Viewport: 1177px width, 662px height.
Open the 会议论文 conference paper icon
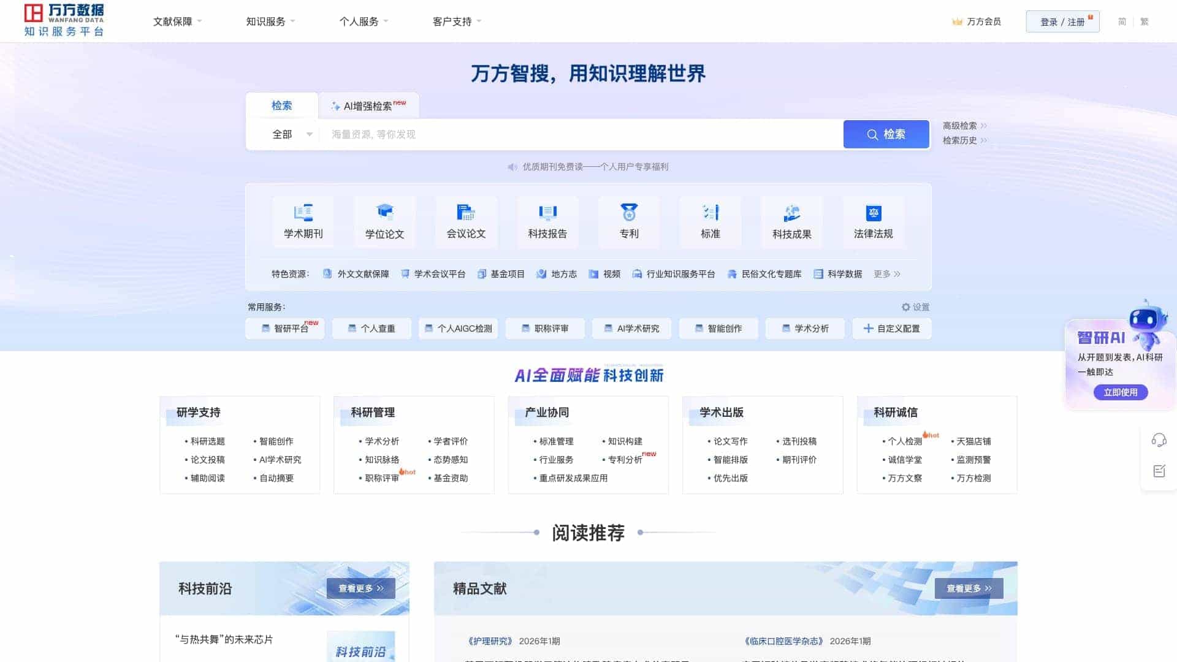pyautogui.click(x=466, y=213)
